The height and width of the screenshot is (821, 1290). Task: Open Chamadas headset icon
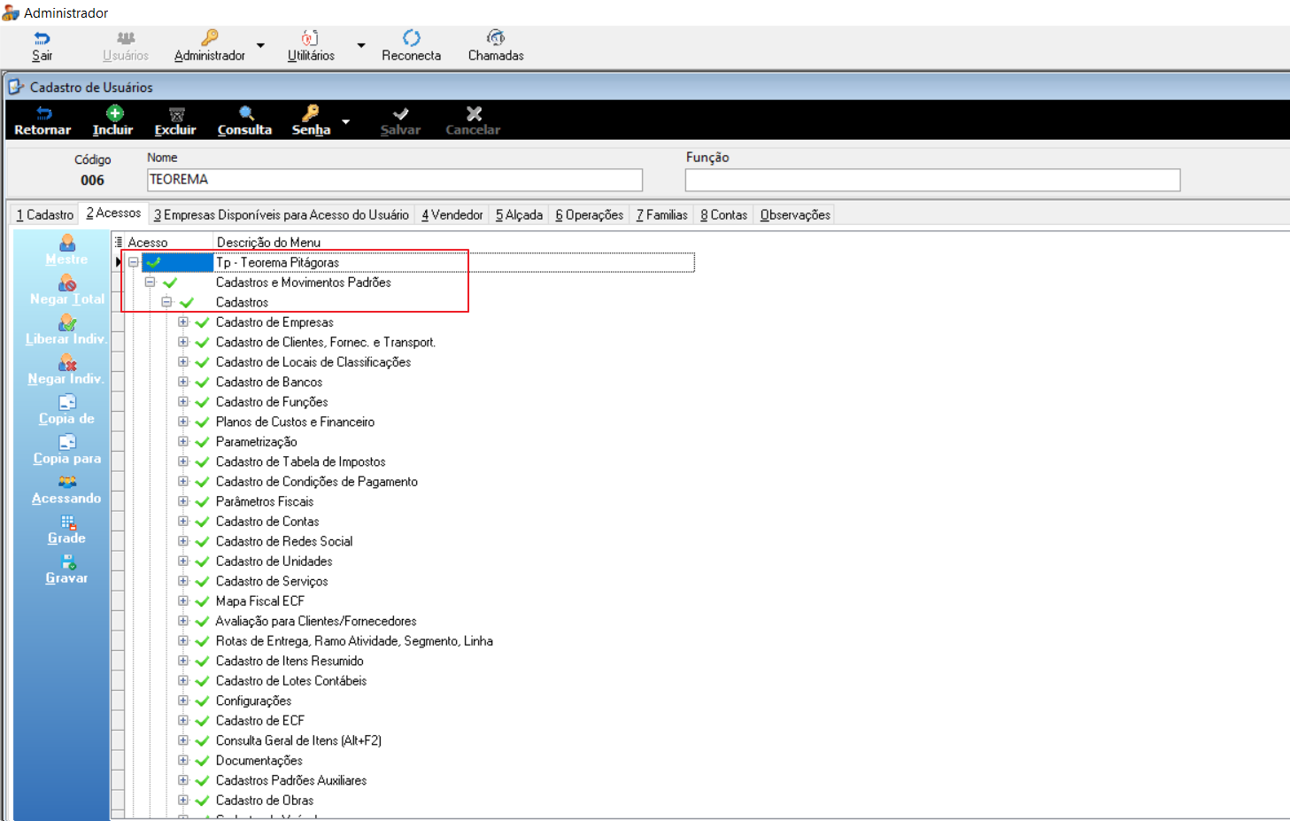(496, 37)
